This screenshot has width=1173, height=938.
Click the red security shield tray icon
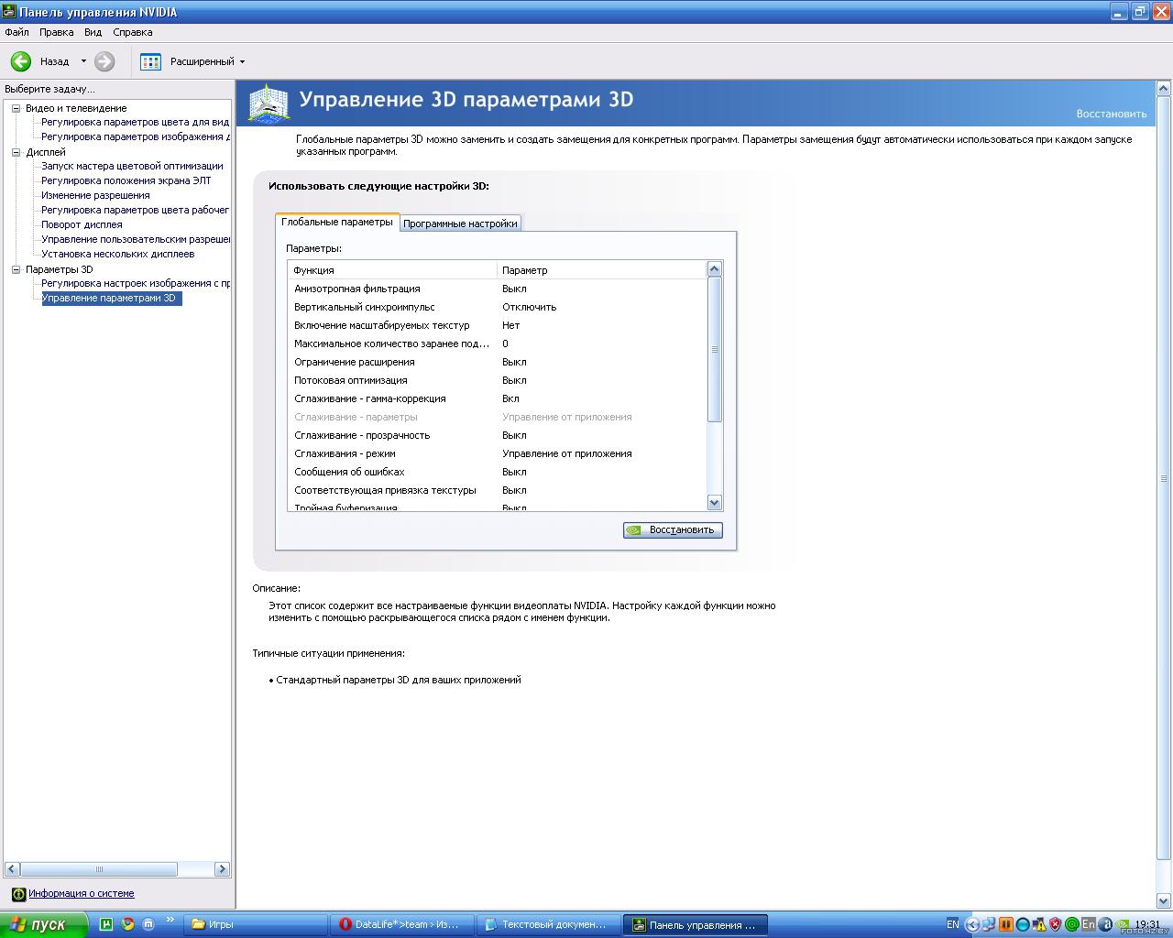1056,924
